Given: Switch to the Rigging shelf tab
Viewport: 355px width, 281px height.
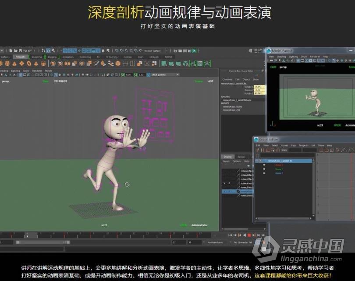Looking at the screenshot, I should pyautogui.click(x=52, y=57).
